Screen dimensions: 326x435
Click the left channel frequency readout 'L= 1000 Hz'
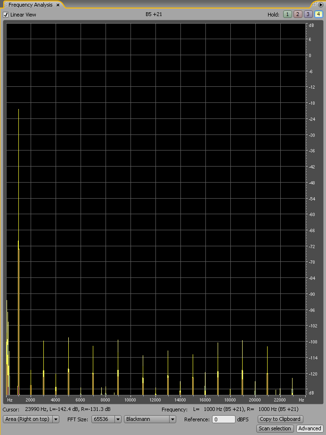[212, 409]
